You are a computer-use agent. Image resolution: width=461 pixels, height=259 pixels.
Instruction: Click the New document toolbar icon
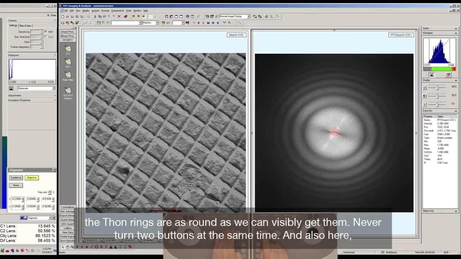pyautogui.click(x=63, y=17)
